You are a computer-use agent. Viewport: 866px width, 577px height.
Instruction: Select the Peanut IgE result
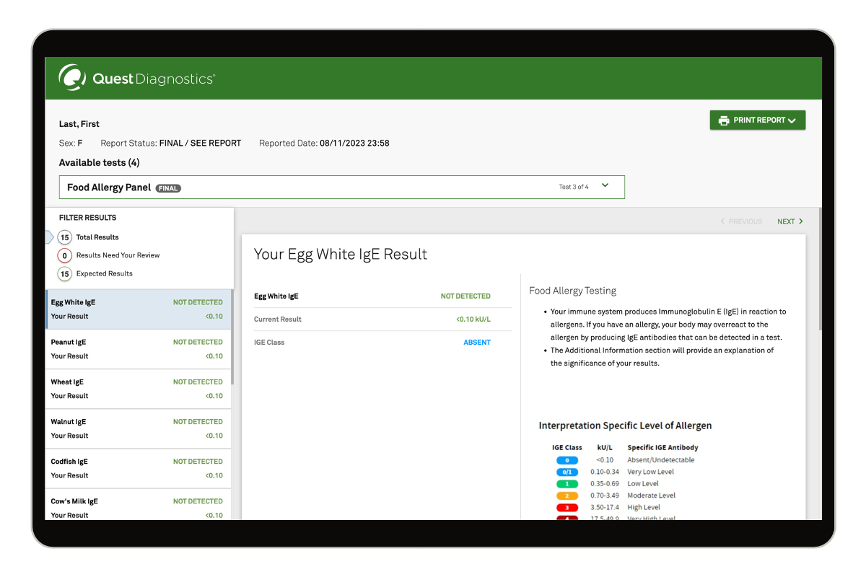137,349
